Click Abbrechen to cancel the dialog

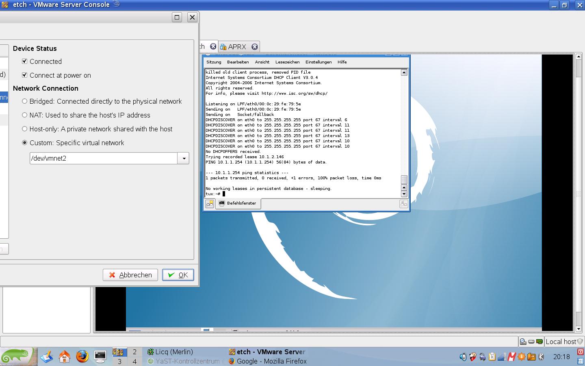[x=130, y=275]
